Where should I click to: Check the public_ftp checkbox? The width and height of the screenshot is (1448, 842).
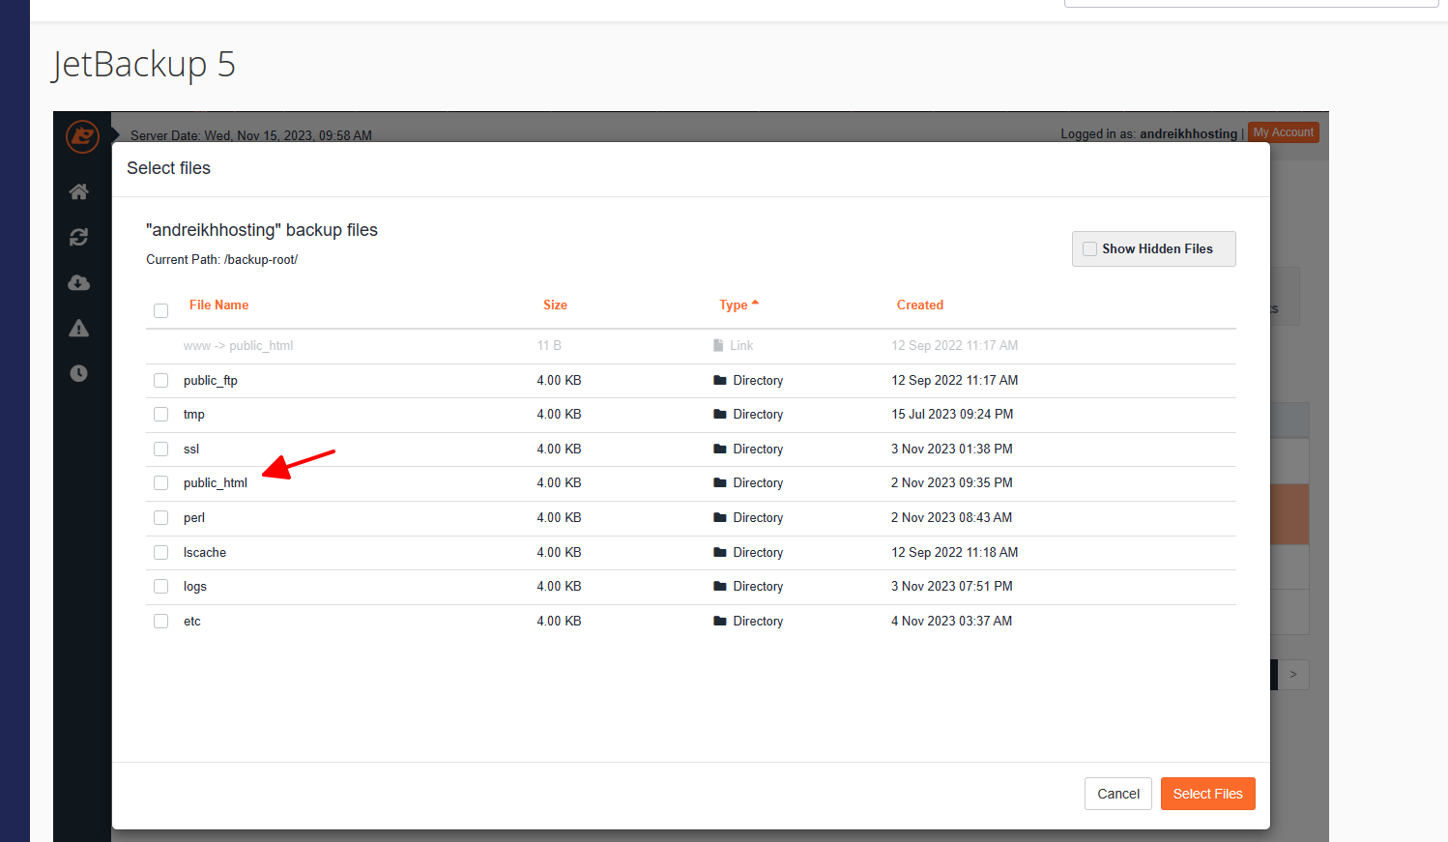161,380
